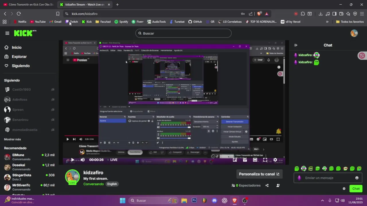Share the stream via the share icon
Screen dimensions: 367x206
[x=267, y=185]
